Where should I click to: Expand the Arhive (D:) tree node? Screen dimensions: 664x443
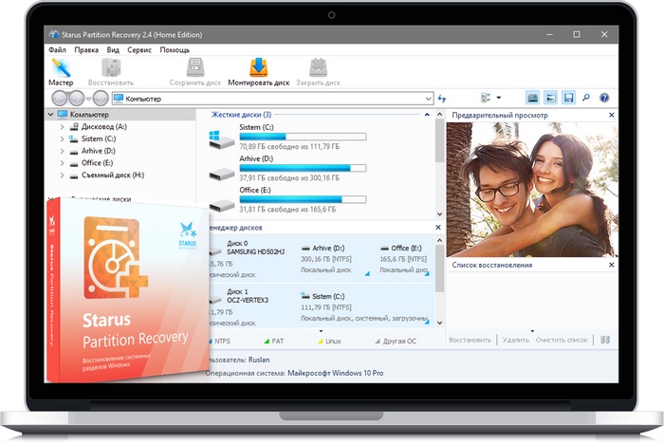coord(62,151)
